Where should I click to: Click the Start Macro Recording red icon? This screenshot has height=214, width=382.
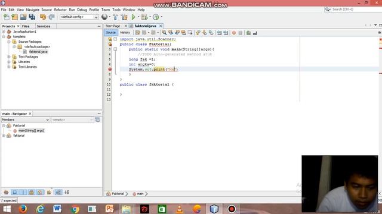point(234,33)
